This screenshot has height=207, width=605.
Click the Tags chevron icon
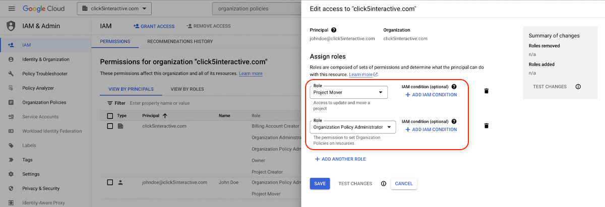coord(11,160)
